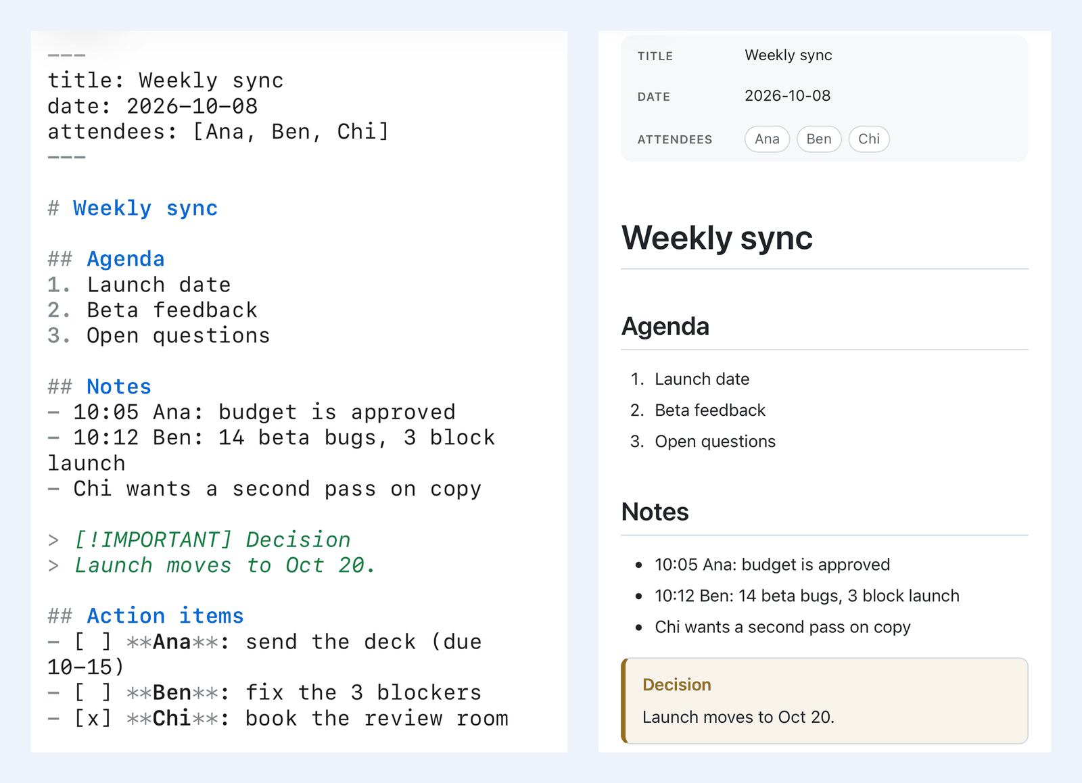Place cursor on the 'date: 2026-10-08' source line

pos(153,106)
